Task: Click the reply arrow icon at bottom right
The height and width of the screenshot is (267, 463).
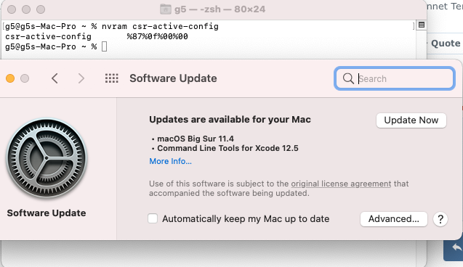Action: [x=456, y=247]
